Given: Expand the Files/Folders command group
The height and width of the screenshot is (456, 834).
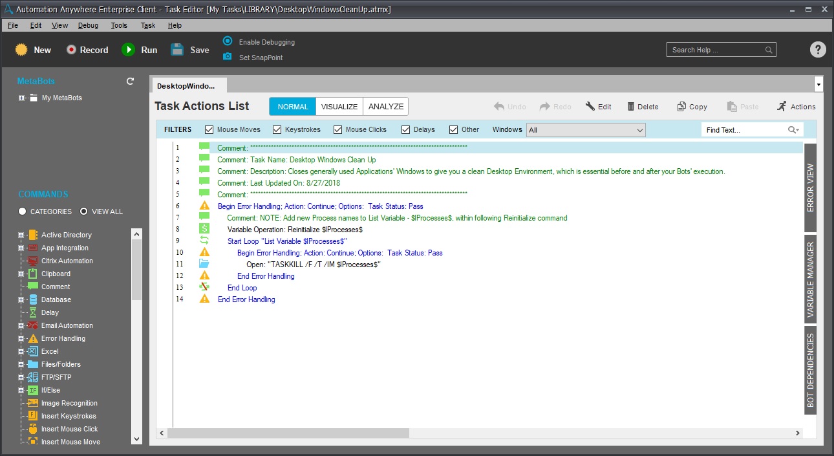Looking at the screenshot, I should pyautogui.click(x=21, y=364).
